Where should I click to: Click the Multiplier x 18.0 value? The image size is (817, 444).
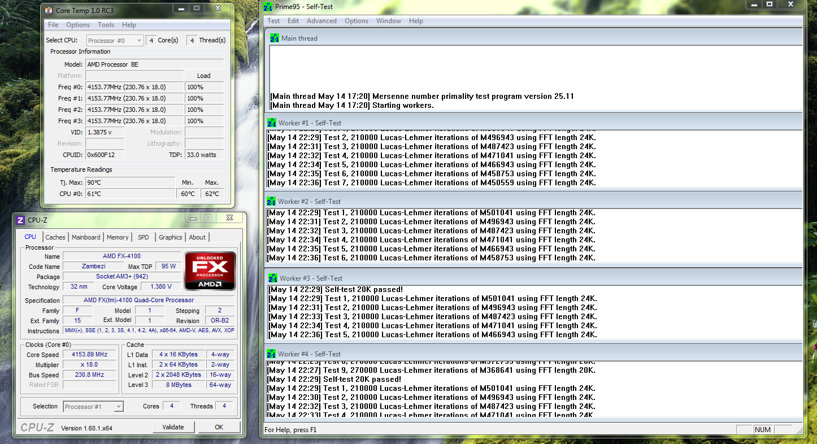pos(90,365)
